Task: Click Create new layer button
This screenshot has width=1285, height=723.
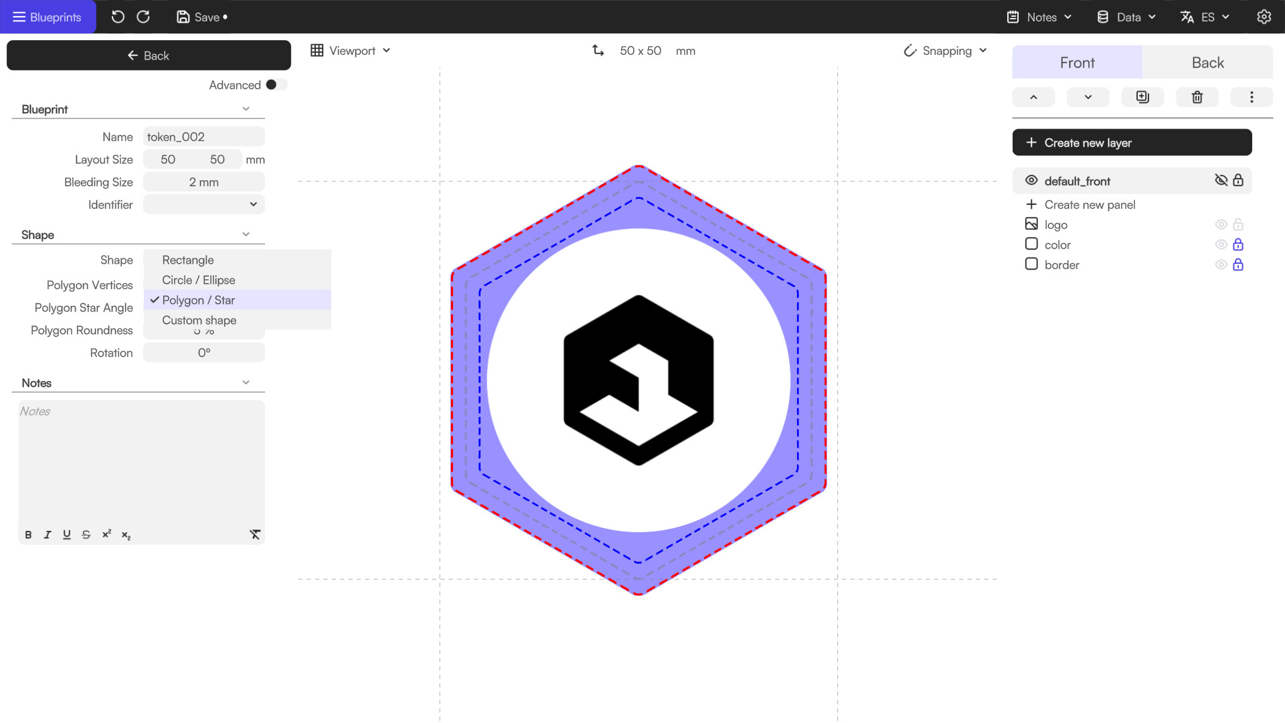Action: pos(1132,143)
